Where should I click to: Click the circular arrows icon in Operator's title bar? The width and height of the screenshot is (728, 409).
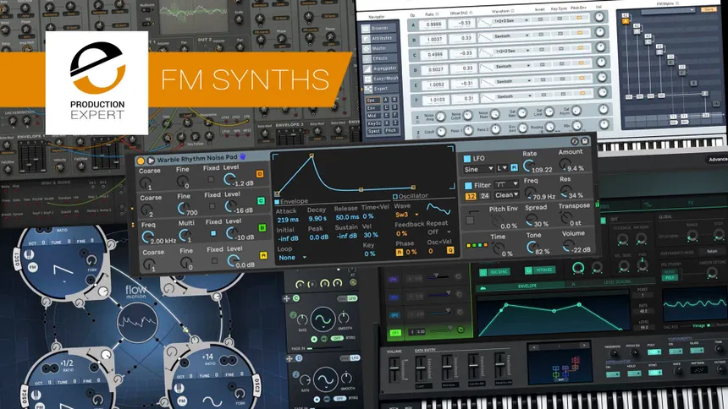coord(575,141)
